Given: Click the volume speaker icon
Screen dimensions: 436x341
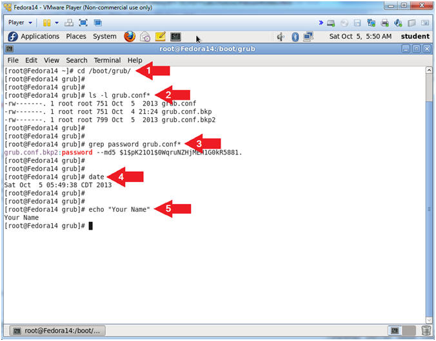Looking at the screenshot, I should click(281, 36).
